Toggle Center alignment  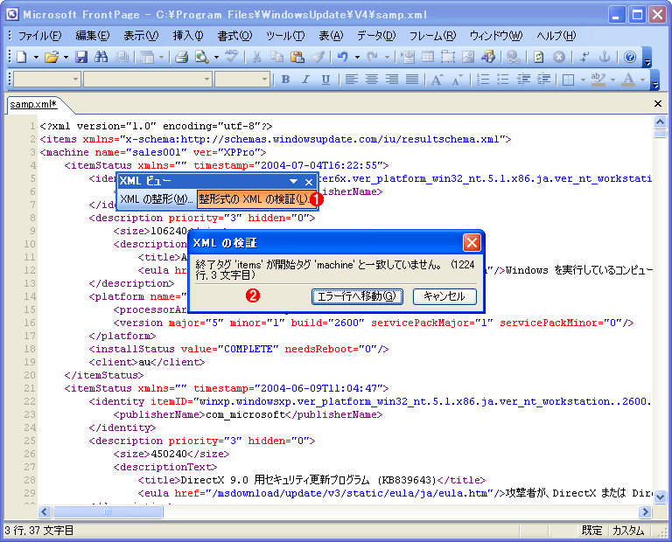[x=372, y=80]
